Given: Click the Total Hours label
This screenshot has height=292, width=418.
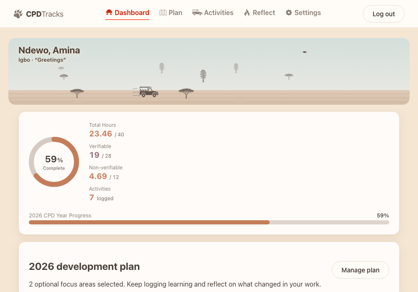Looking at the screenshot, I should [x=102, y=125].
